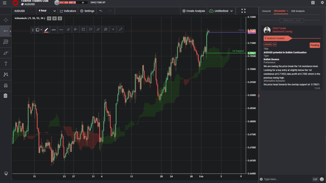The width and height of the screenshot is (326, 183).
Task: Toggle full screen chart view
Action: 243,10
